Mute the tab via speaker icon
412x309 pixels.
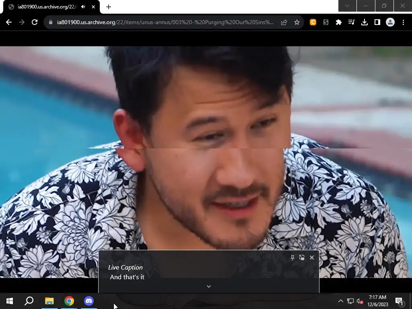(83, 7)
